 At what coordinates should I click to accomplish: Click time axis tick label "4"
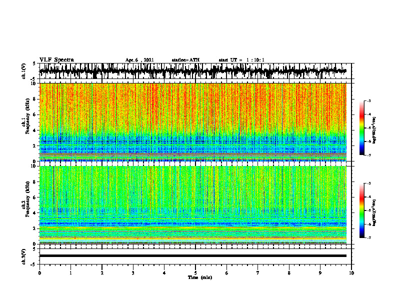coord(164,273)
